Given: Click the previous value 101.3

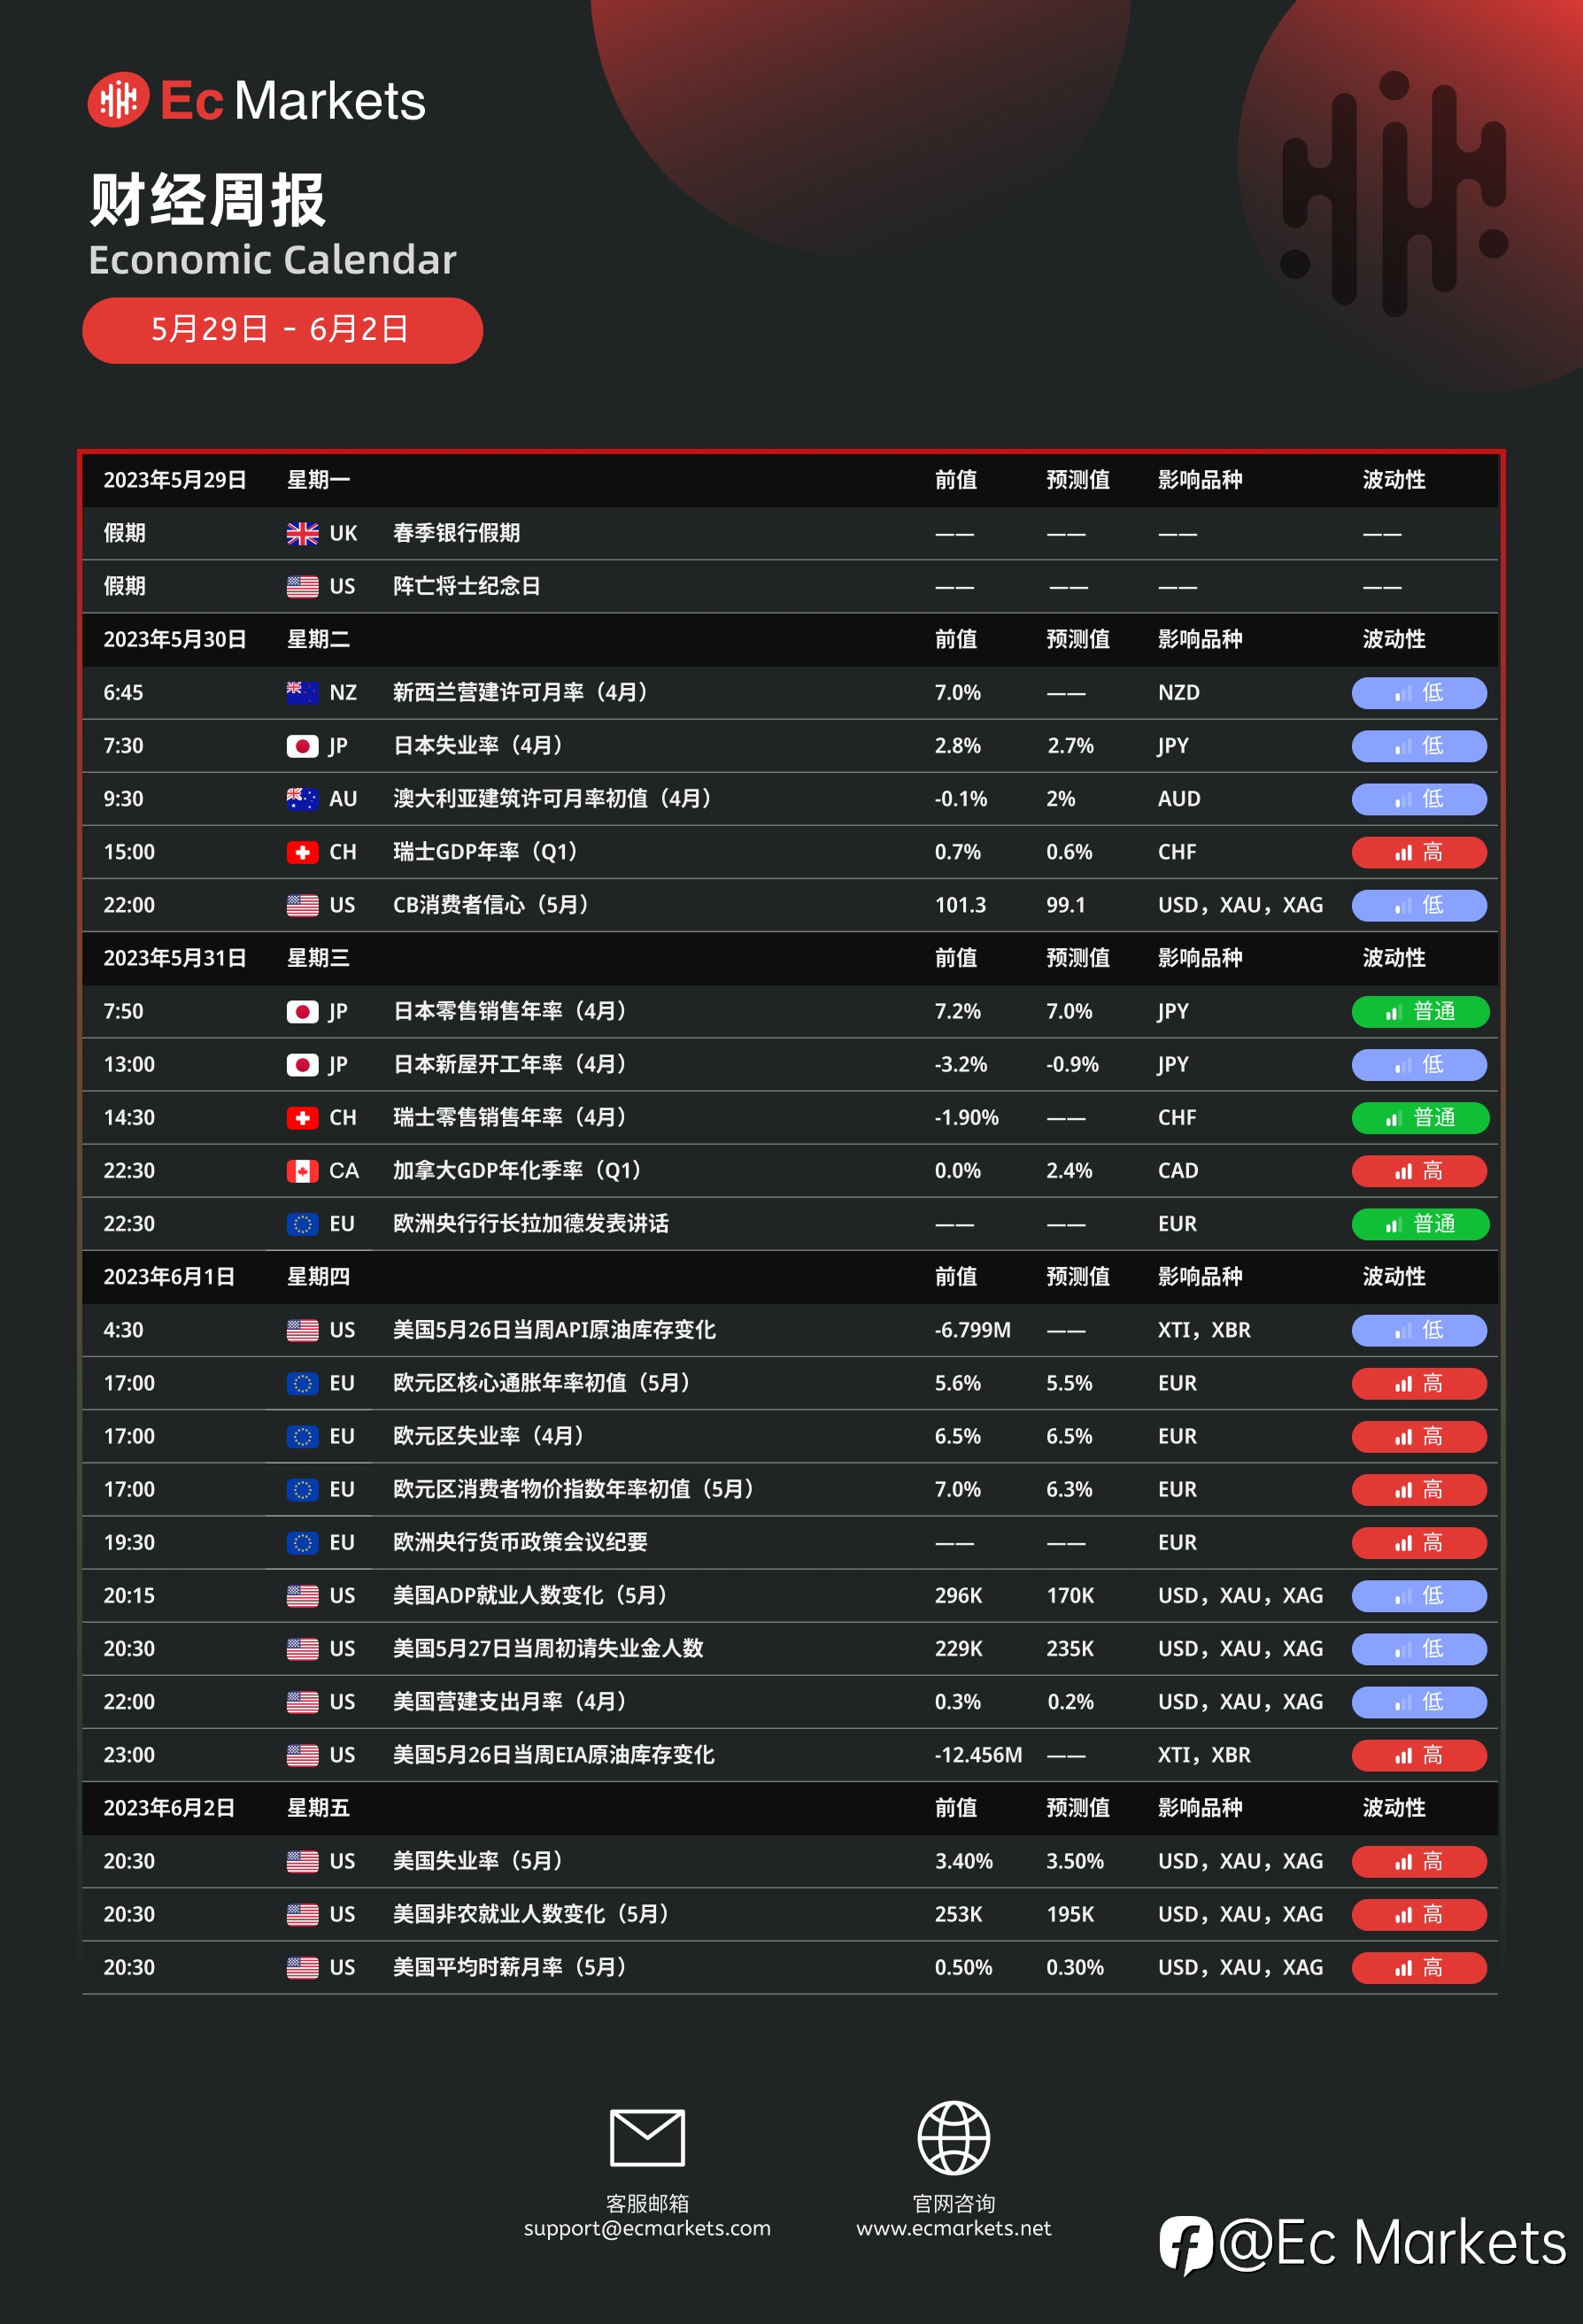Looking at the screenshot, I should pyautogui.click(x=960, y=905).
